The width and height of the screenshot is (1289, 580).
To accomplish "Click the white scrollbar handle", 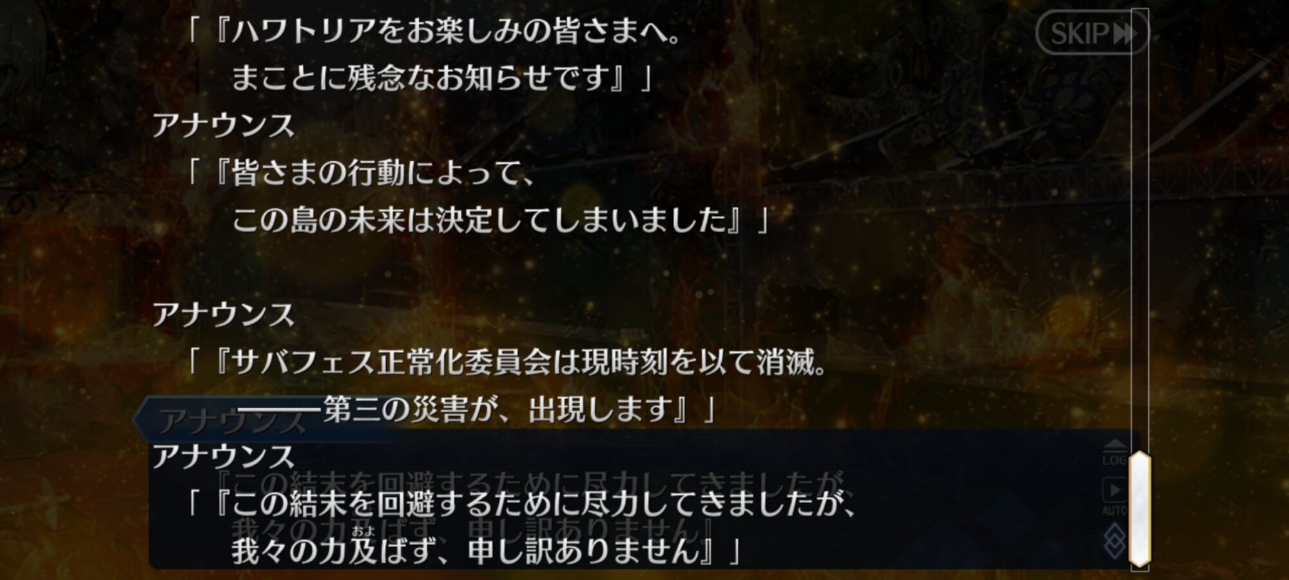I will 1139,509.
